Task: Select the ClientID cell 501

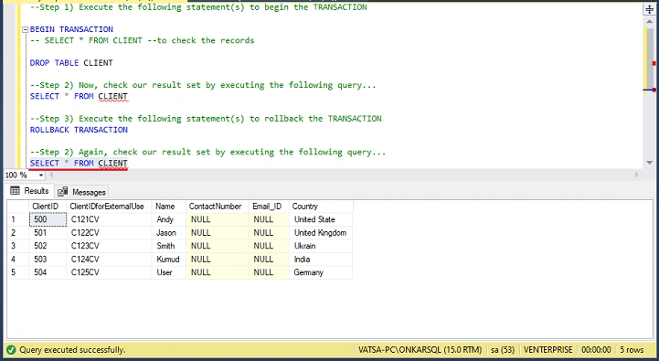Action: click(48, 233)
